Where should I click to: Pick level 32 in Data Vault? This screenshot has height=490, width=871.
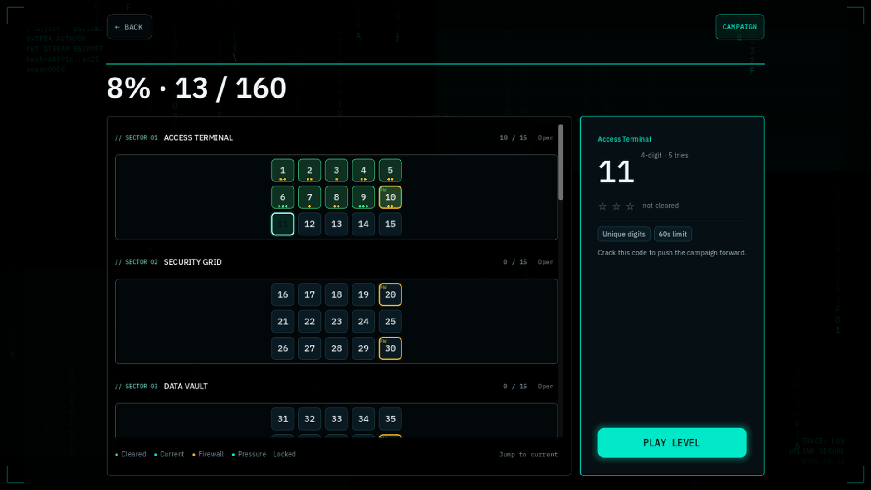pyautogui.click(x=309, y=419)
